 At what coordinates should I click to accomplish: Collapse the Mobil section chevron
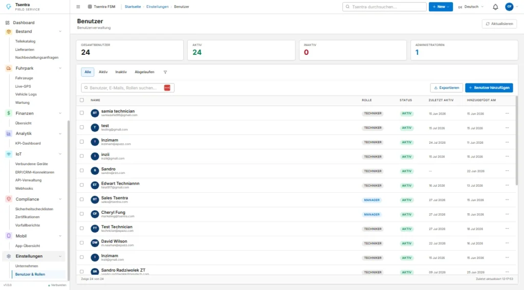[60, 236]
